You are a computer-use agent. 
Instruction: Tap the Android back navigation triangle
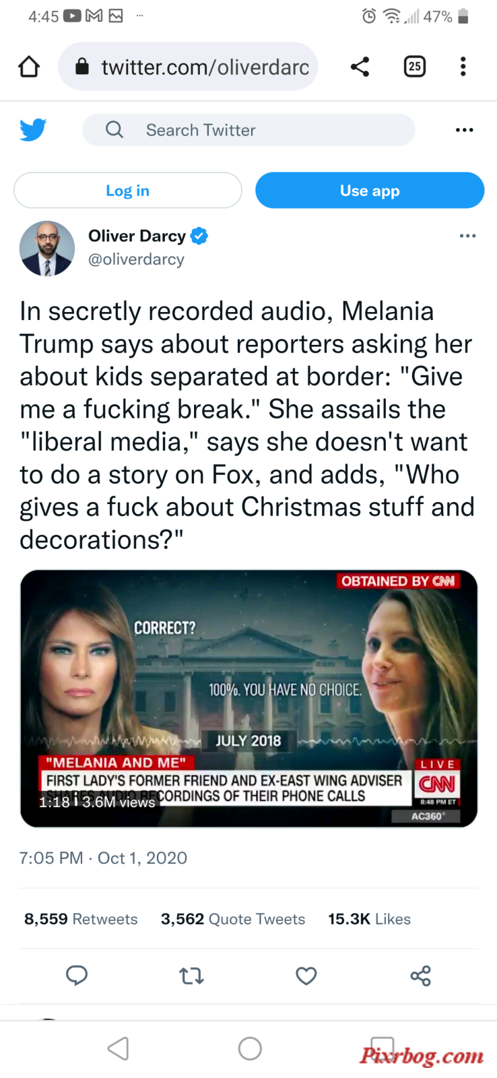point(118,1048)
